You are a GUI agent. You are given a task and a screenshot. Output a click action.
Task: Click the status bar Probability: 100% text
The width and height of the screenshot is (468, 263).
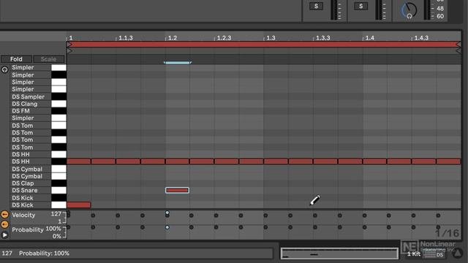(44, 254)
